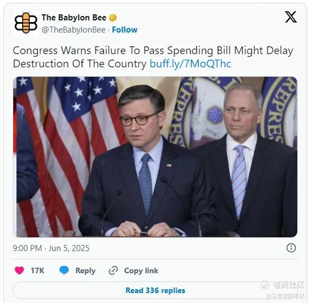
Task: Click the Reply text label
Action: tap(86, 270)
